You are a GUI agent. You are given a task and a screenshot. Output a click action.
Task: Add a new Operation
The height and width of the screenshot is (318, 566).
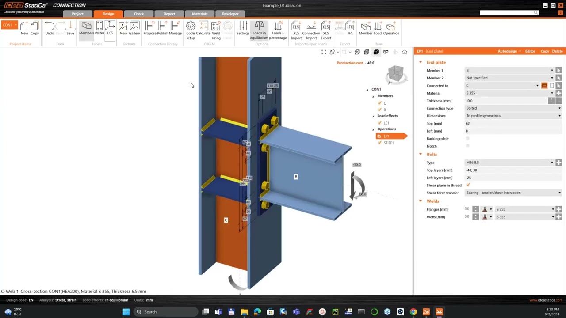click(x=391, y=28)
